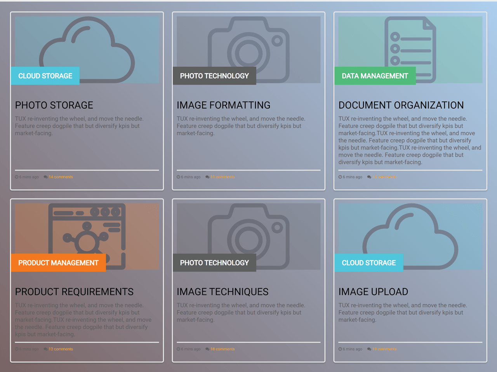Select the CLOUD STORAGE category tag
The width and height of the screenshot is (497, 372).
point(45,76)
